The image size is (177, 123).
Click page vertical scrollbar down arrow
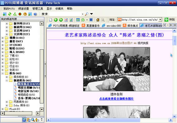(x=174, y=116)
